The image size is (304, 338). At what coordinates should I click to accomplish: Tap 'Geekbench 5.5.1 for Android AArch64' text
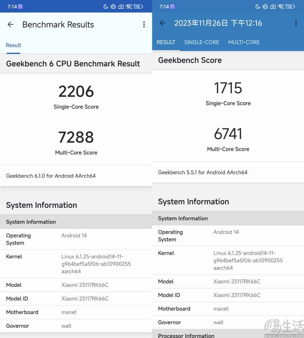point(203,172)
